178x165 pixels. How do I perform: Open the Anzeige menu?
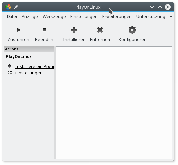pos(30,17)
